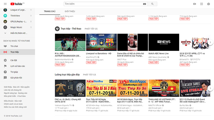Open Ba Rọi Béo channel link
214x120 pixels.
(184, 105)
